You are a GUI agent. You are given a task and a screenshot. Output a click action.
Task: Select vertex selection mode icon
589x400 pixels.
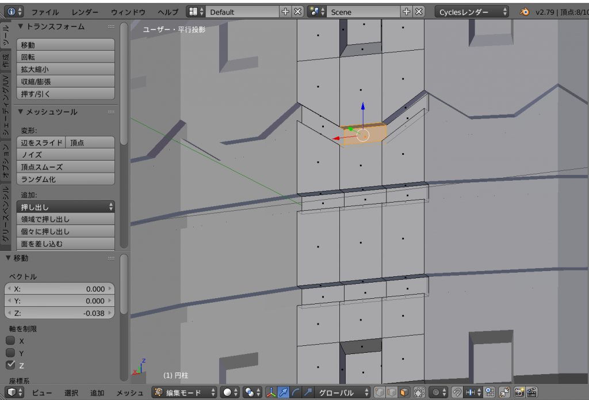[x=380, y=393]
